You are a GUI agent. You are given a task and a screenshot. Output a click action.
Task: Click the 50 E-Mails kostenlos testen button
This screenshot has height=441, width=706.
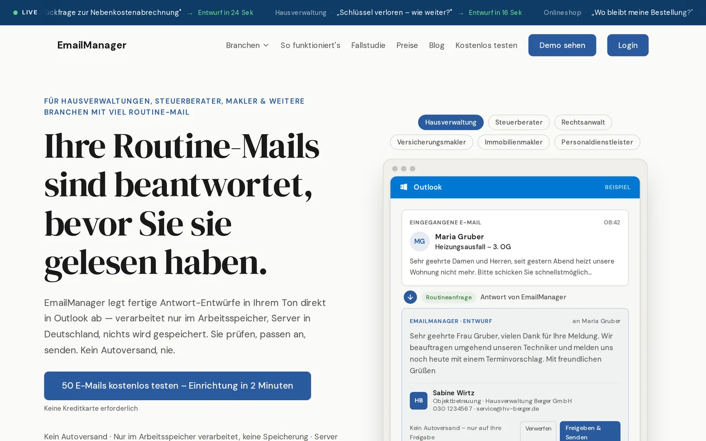click(178, 386)
